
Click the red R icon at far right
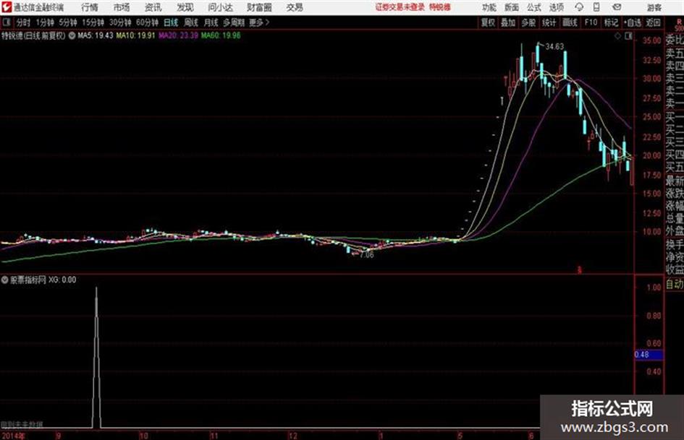tap(679, 22)
